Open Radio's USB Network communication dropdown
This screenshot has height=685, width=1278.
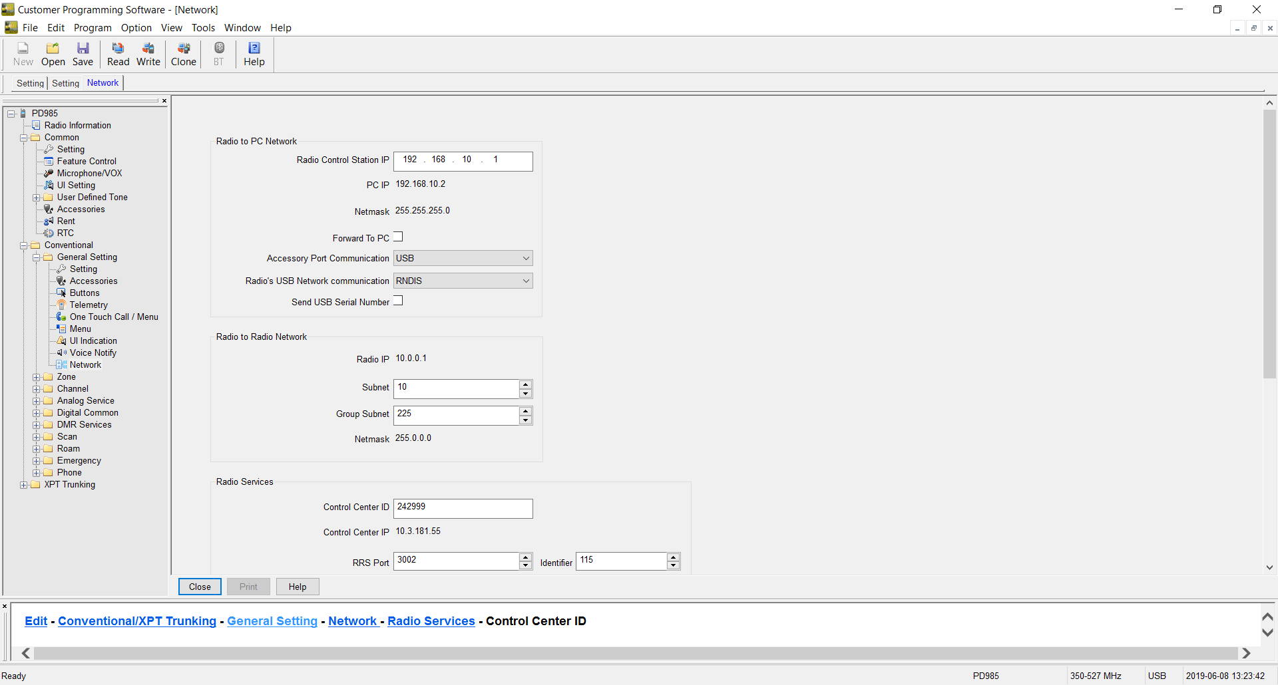click(463, 281)
